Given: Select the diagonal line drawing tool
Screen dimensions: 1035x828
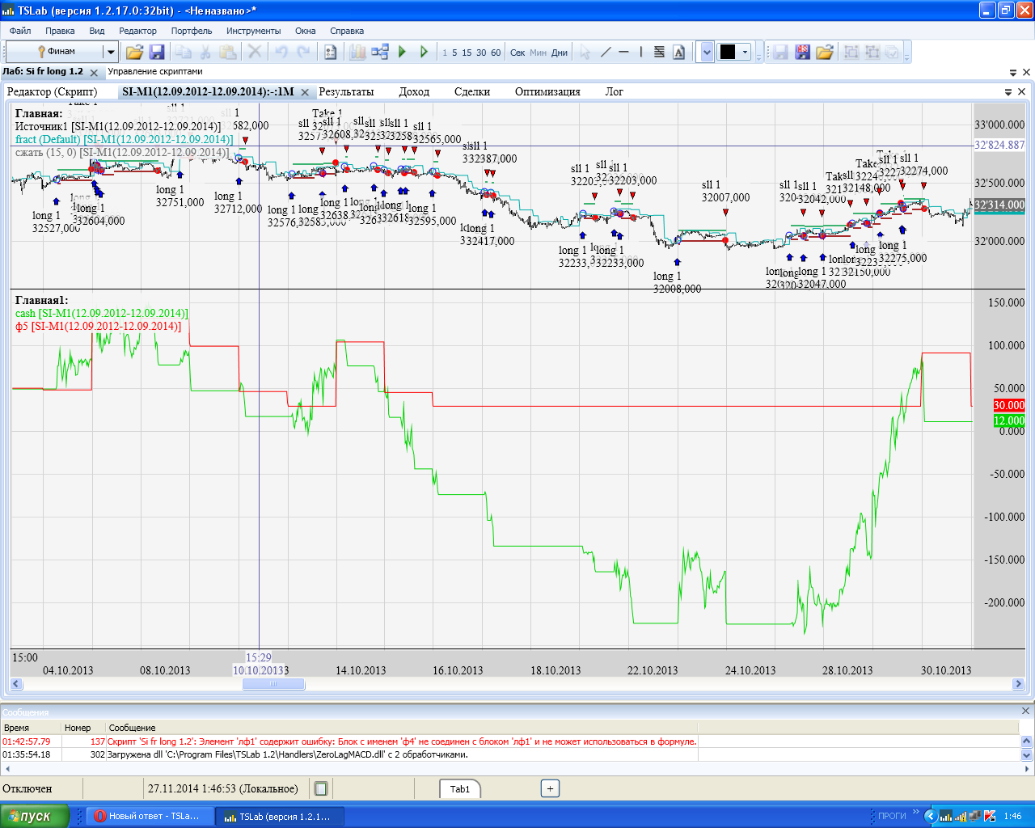Looking at the screenshot, I should (605, 53).
